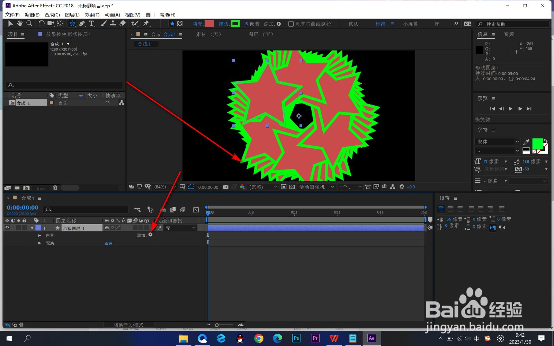Select the Puppet Pin tool
This screenshot has width=554, height=346.
(x=146, y=24)
